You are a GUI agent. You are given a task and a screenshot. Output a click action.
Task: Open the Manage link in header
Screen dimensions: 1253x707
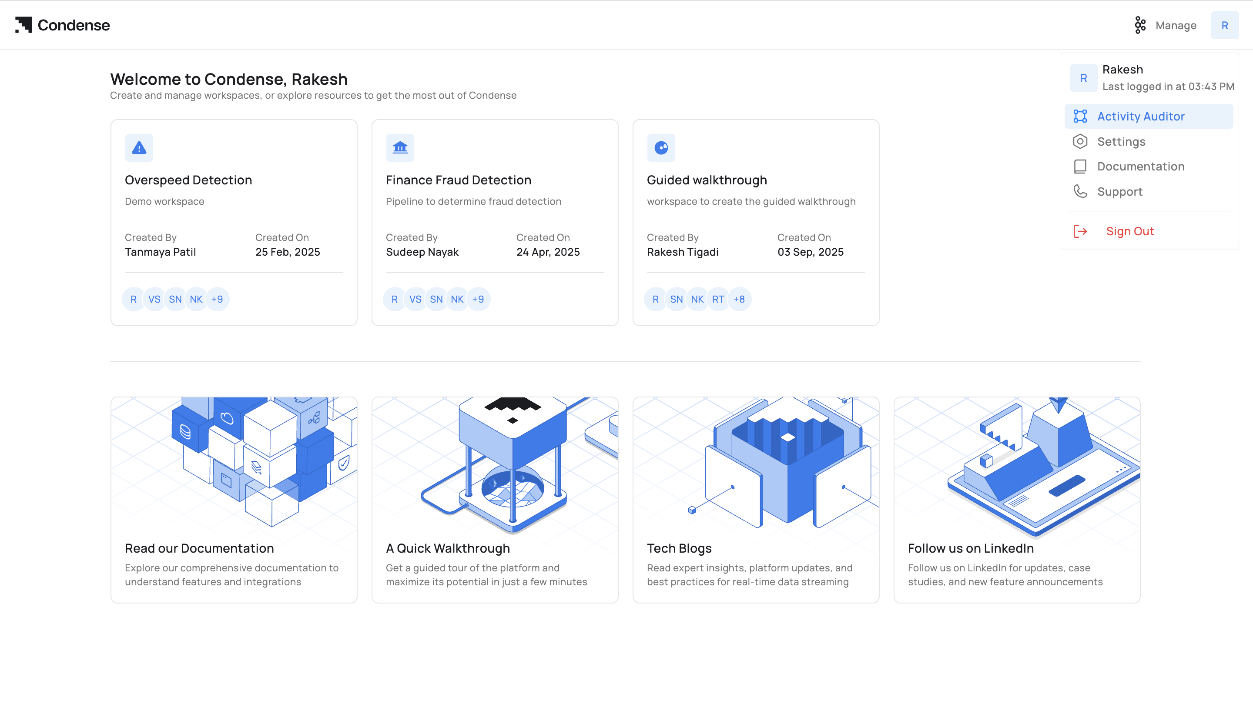pyautogui.click(x=1175, y=25)
